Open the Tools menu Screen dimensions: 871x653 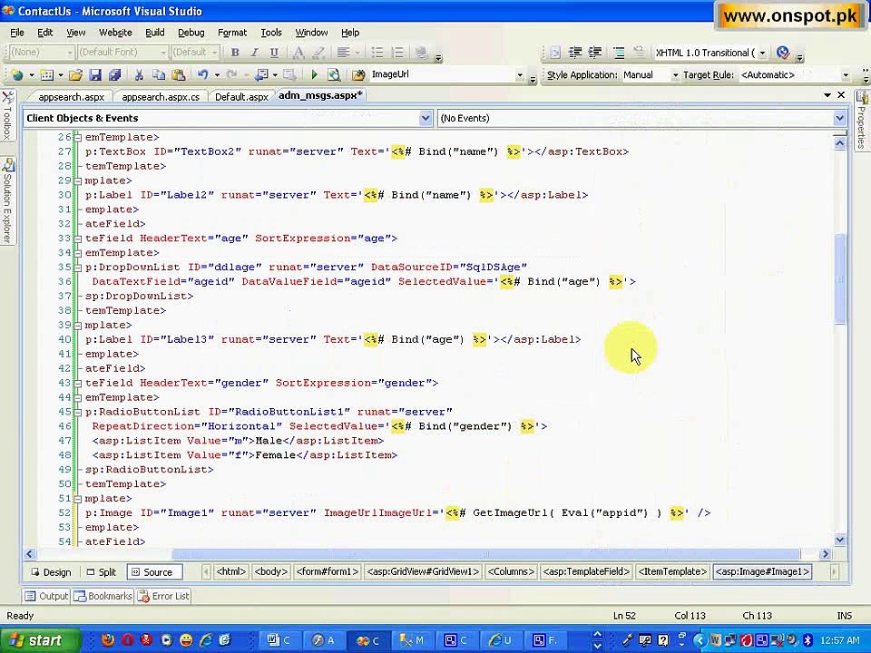(x=271, y=33)
